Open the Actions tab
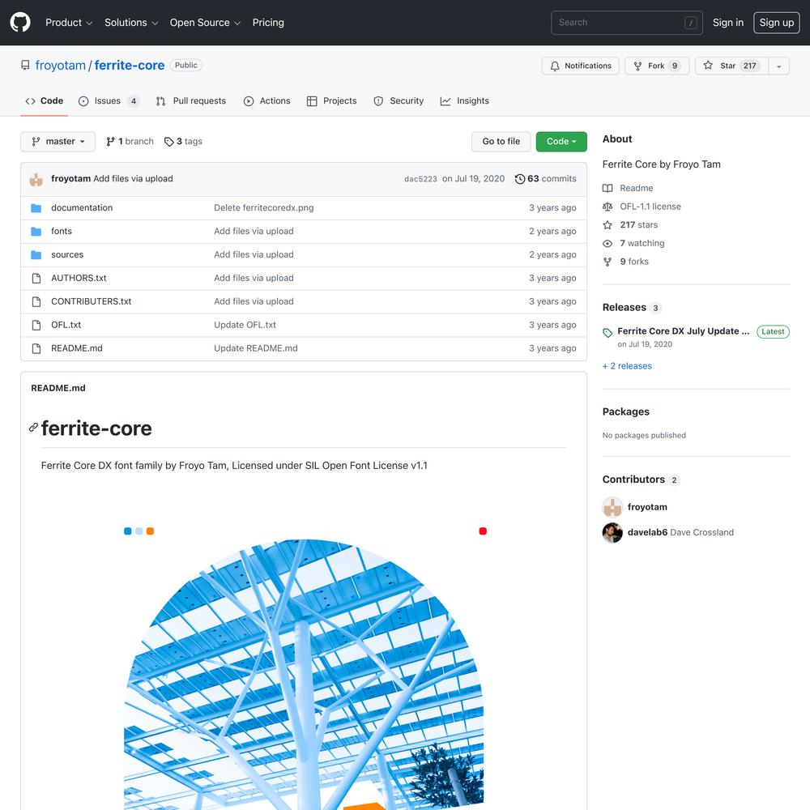Viewport: 810px width, 810px height. [267, 100]
